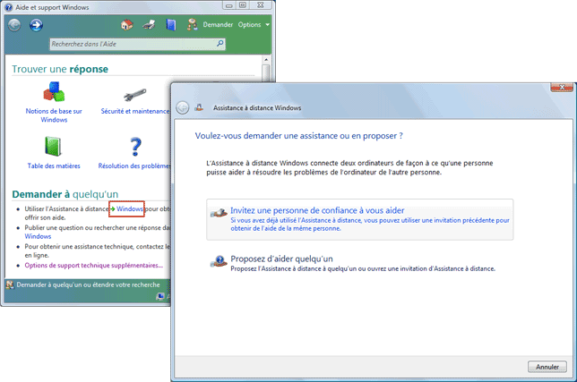Go forward in Windows Help window
Image resolution: width=577 pixels, height=382 pixels.
pos(36,25)
